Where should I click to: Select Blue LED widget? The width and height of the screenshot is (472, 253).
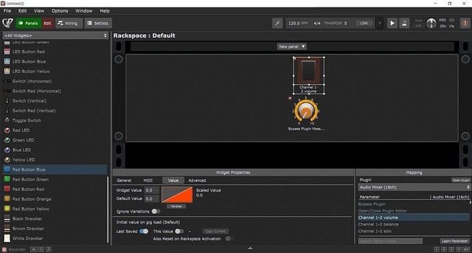pos(21,150)
